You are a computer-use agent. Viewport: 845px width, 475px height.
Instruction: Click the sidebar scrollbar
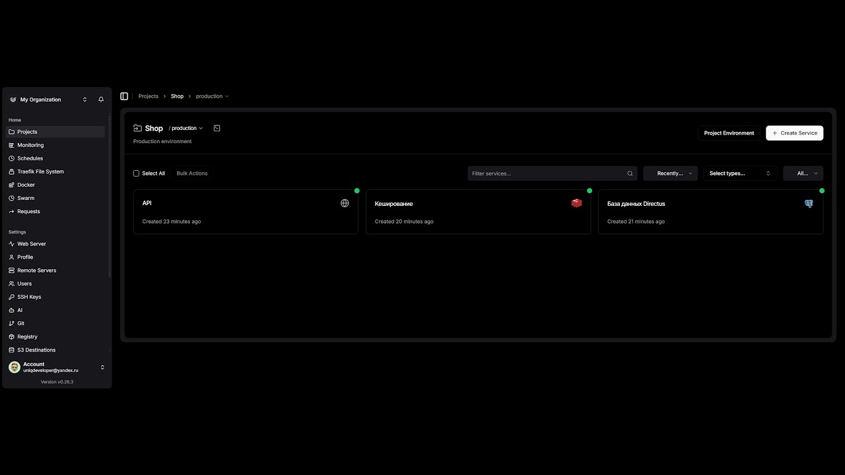point(110,198)
